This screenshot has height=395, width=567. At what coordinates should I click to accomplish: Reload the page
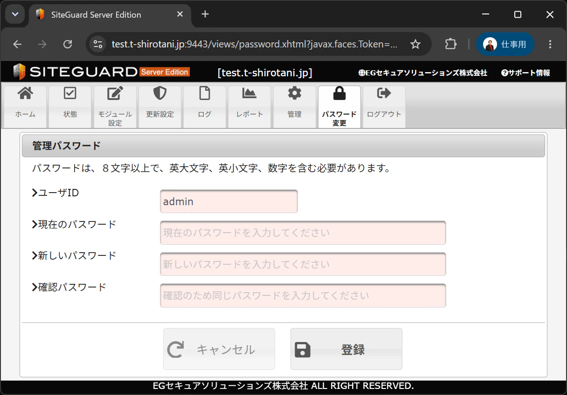(68, 44)
